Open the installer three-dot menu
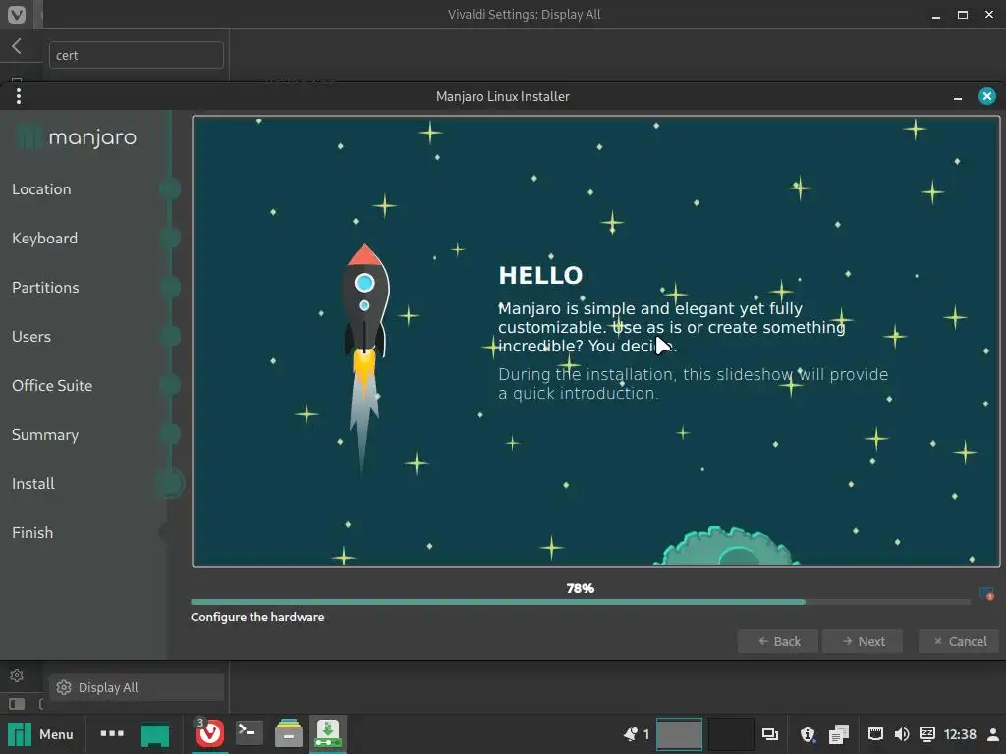Screen dimensions: 1006x754 [19, 96]
